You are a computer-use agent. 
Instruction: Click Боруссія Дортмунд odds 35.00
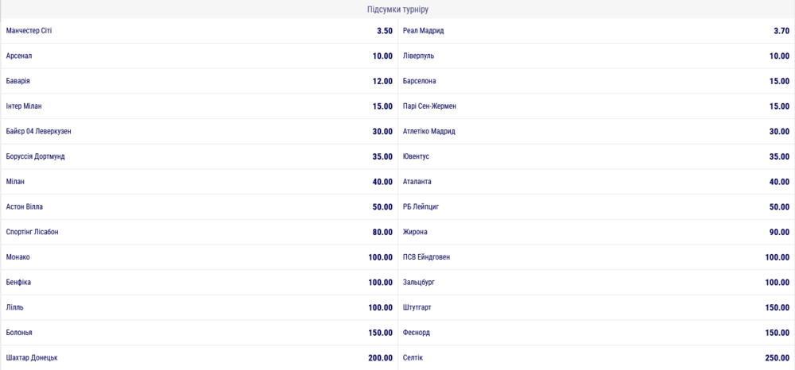coord(200,156)
